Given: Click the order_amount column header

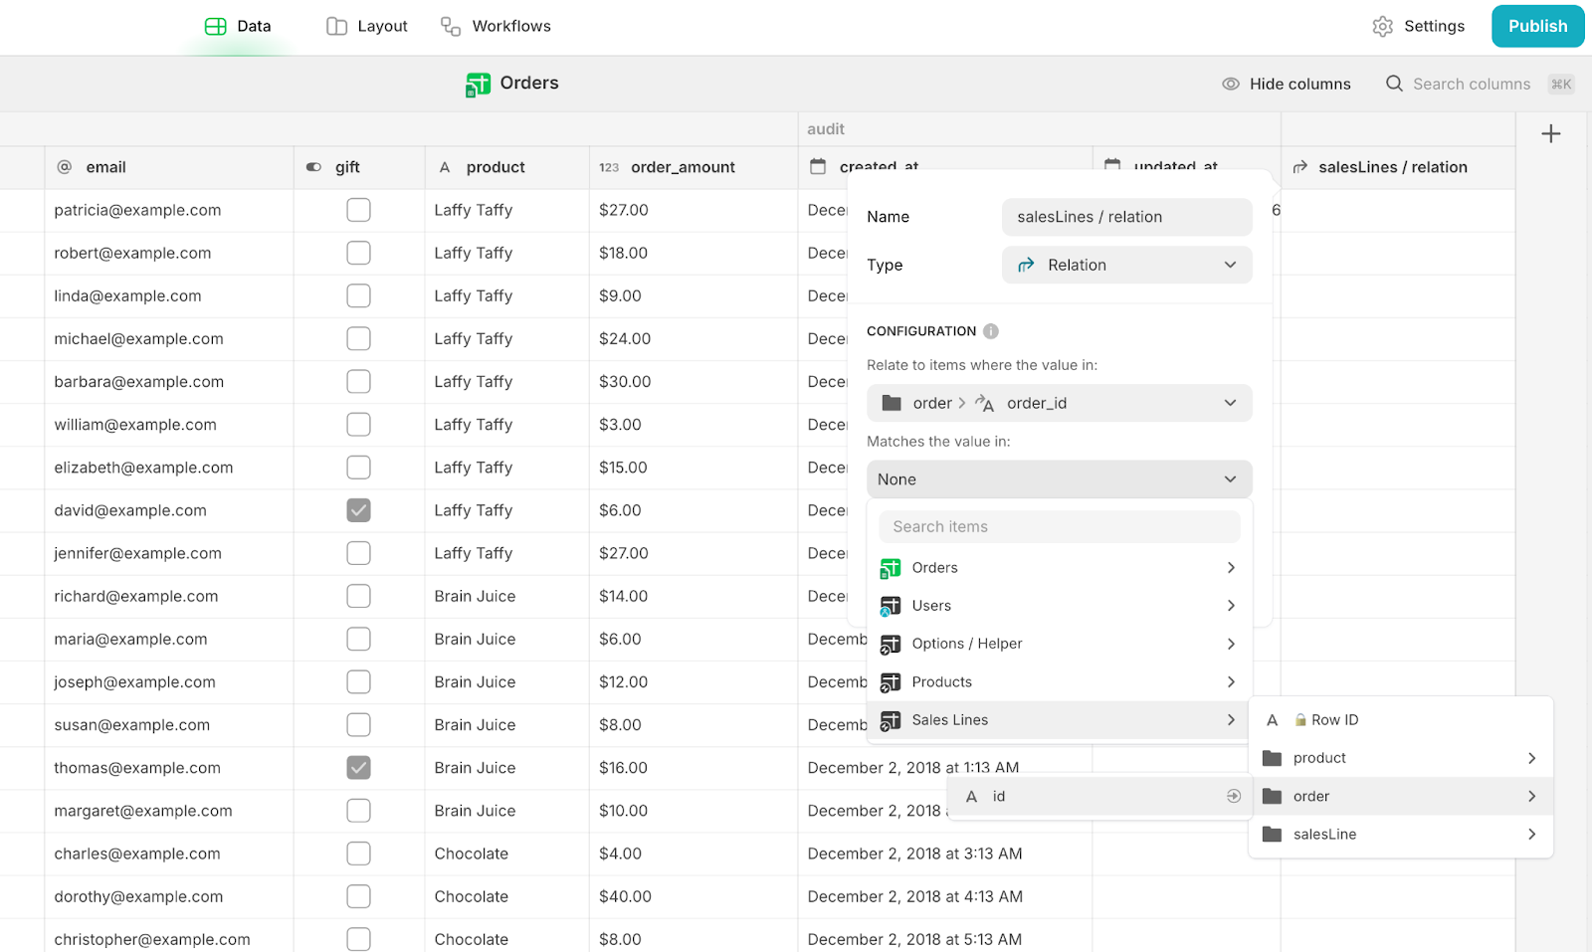Looking at the screenshot, I should click(x=694, y=167).
